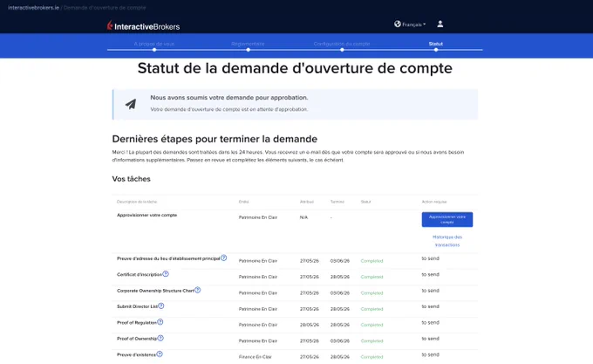Screen dimensions: 593x364
Task: Click 'Preuve d'adresse du lieu d'établissement principal' task name
Action: coord(168,258)
